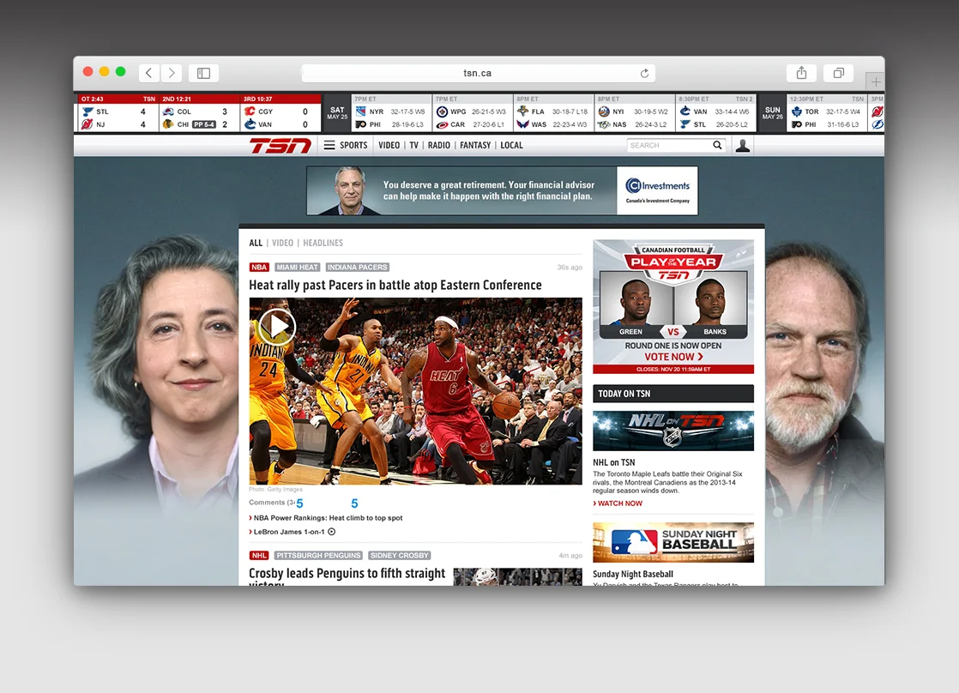Click the SAT MAY 25 date marker
The image size is (959, 693).
click(337, 112)
